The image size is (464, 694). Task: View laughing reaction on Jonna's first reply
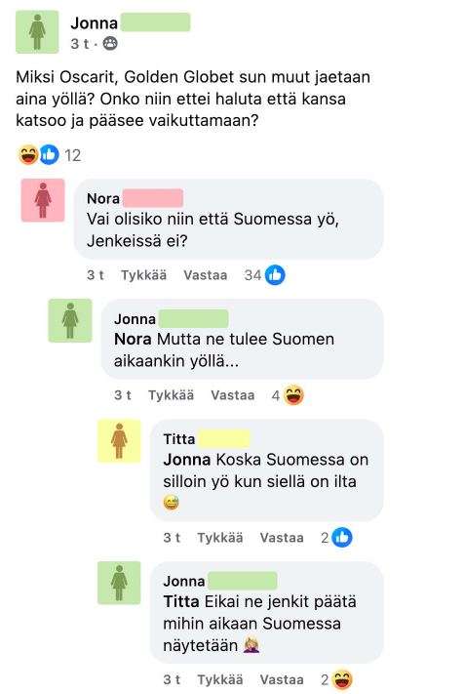pos(293,395)
